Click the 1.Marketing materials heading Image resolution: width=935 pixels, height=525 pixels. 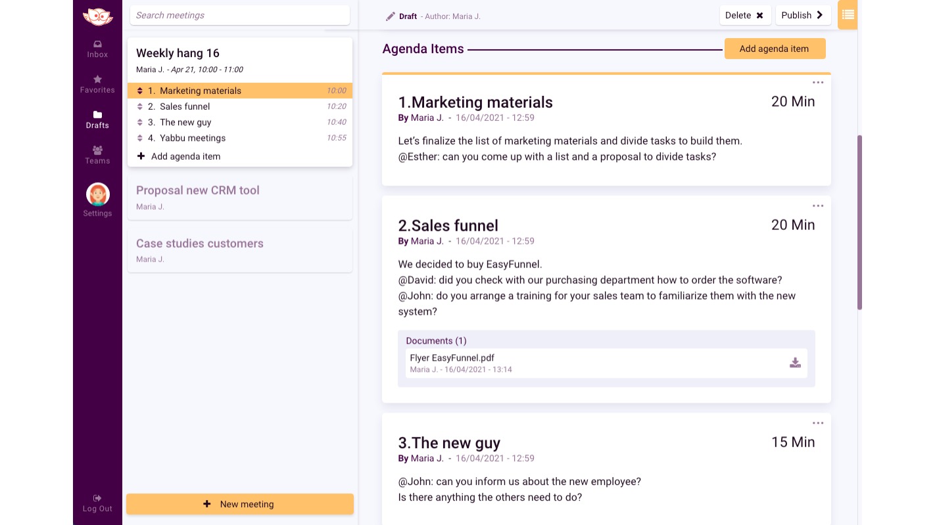[x=475, y=103]
